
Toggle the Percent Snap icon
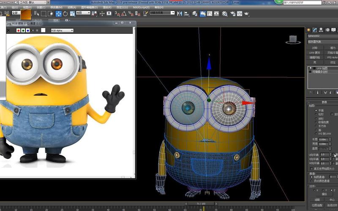[131, 14]
